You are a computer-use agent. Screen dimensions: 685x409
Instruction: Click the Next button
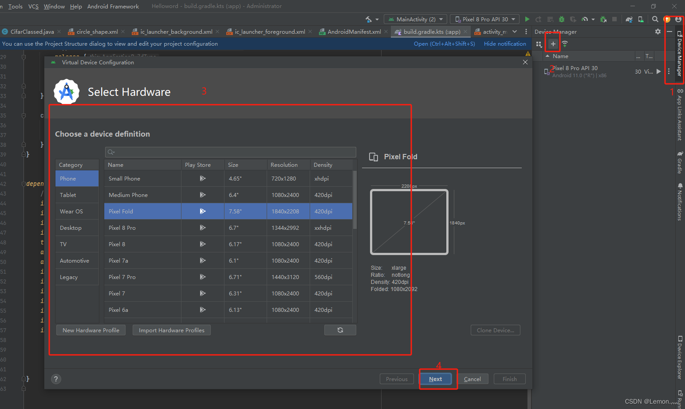click(x=435, y=379)
